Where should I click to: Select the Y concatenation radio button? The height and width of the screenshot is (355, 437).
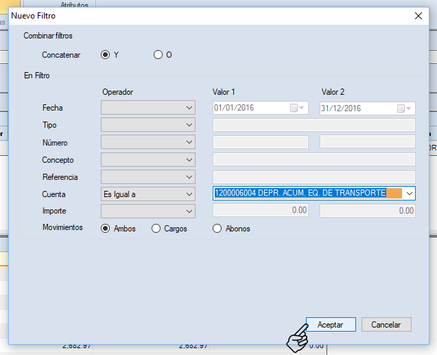[x=106, y=55]
